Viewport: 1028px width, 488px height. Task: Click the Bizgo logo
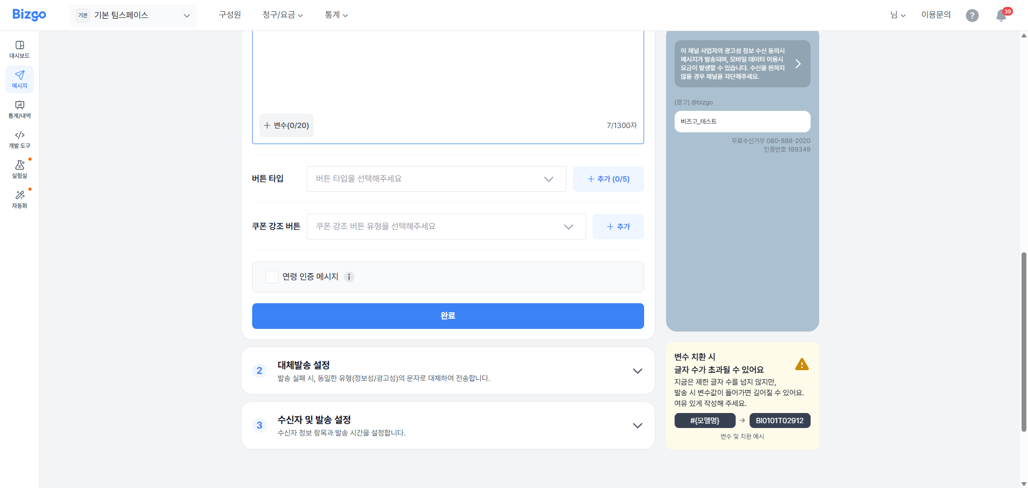pyautogui.click(x=29, y=14)
